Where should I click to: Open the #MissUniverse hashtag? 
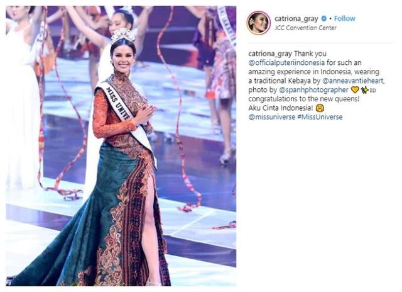click(320, 117)
